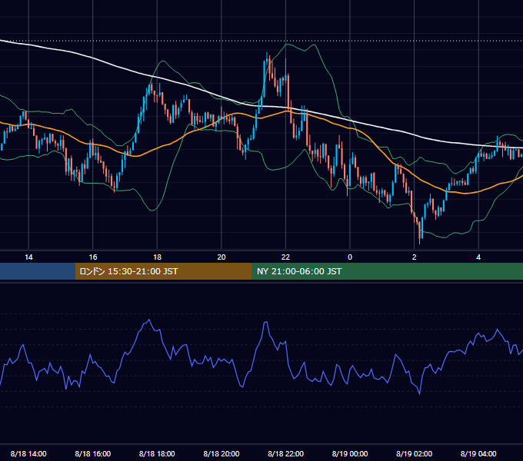
Task: Click the 2 hour label on price chart axis
Action: (x=415, y=257)
